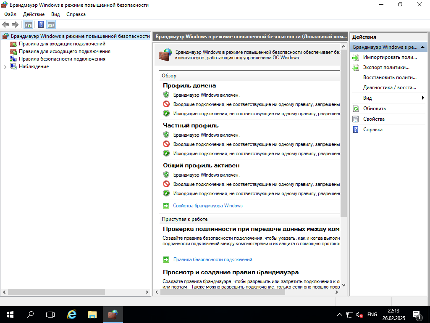Click the Профиль домена heading
Screen dimensions: 430x323
[189, 86]
